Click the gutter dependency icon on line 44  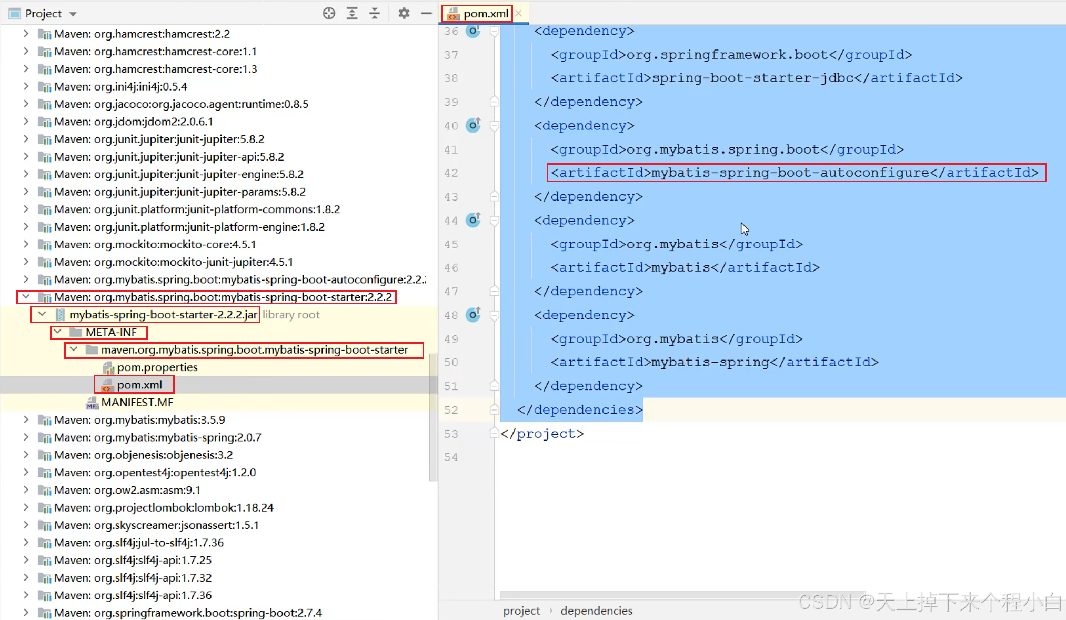click(473, 220)
